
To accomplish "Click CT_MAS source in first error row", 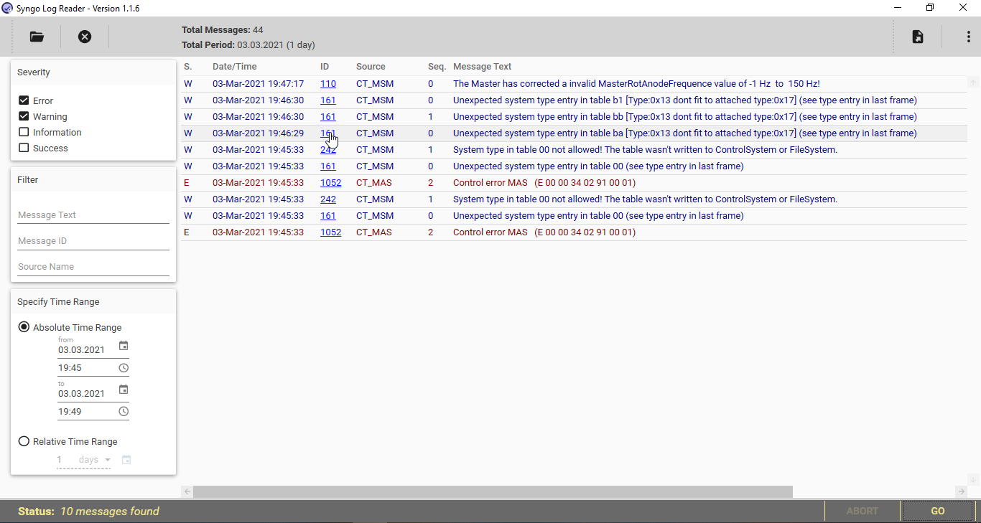I will click(x=374, y=183).
